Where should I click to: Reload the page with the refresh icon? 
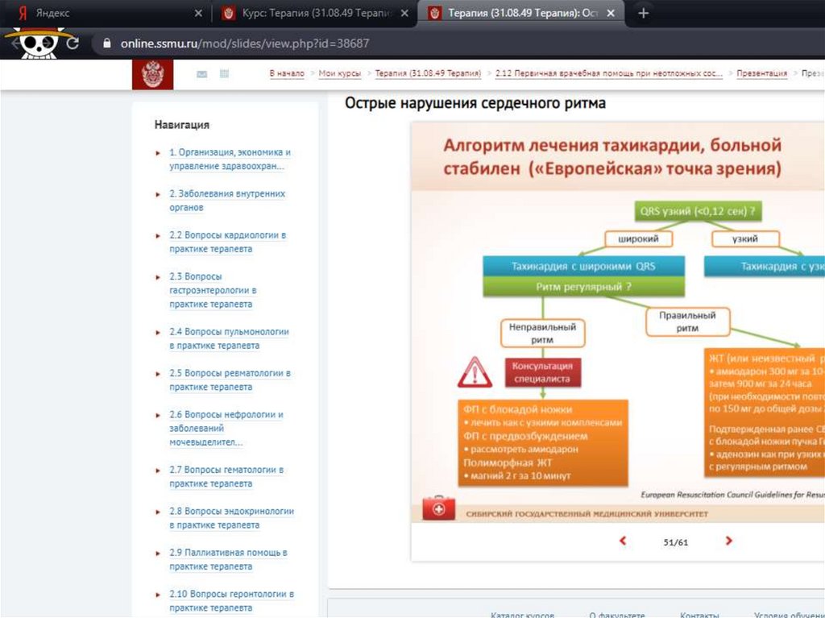pos(73,44)
